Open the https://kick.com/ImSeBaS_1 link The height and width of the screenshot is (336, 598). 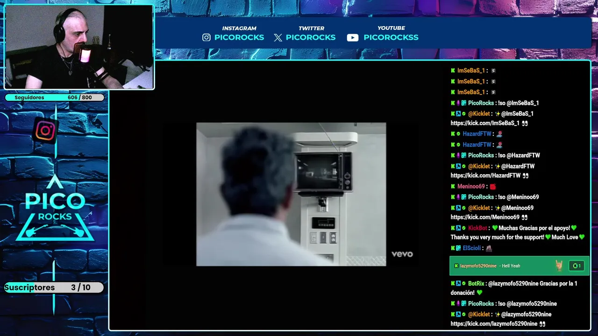(x=485, y=123)
